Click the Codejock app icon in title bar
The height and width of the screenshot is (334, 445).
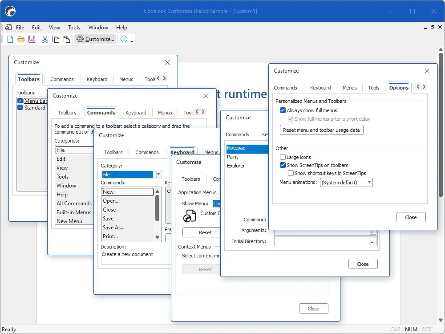[x=10, y=12]
